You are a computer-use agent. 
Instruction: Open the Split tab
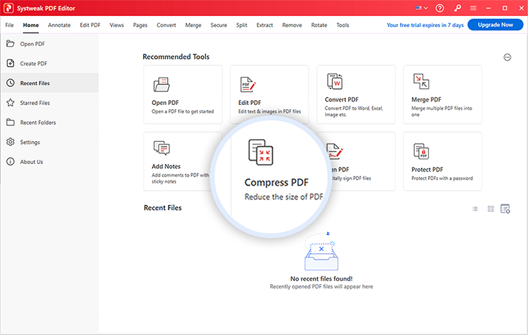pyautogui.click(x=242, y=25)
